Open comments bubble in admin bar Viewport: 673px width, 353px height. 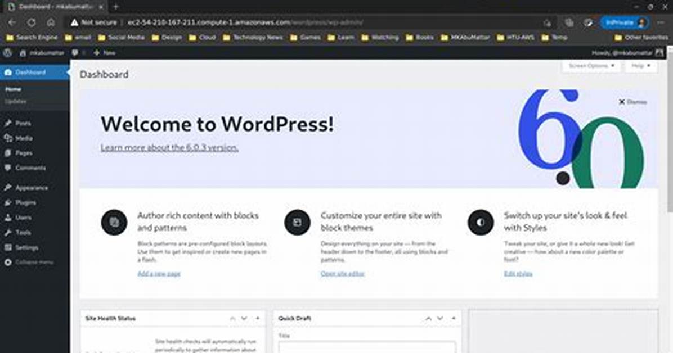click(x=75, y=53)
